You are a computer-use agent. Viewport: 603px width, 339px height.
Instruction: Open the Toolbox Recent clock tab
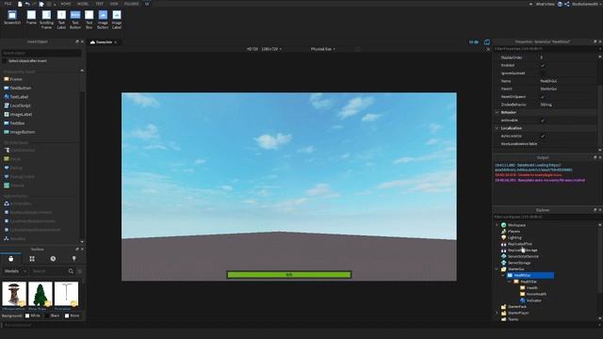point(53,259)
